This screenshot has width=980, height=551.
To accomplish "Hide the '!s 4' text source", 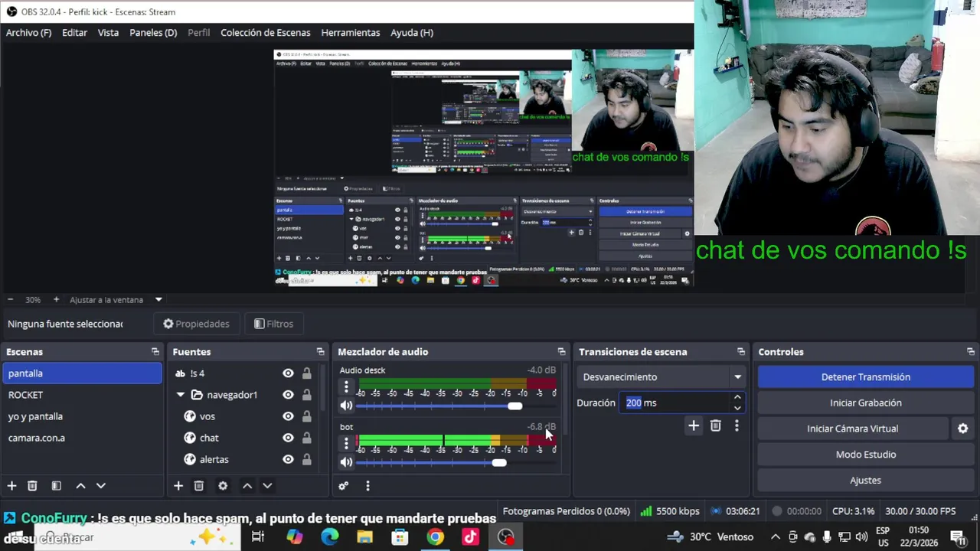I will (288, 373).
